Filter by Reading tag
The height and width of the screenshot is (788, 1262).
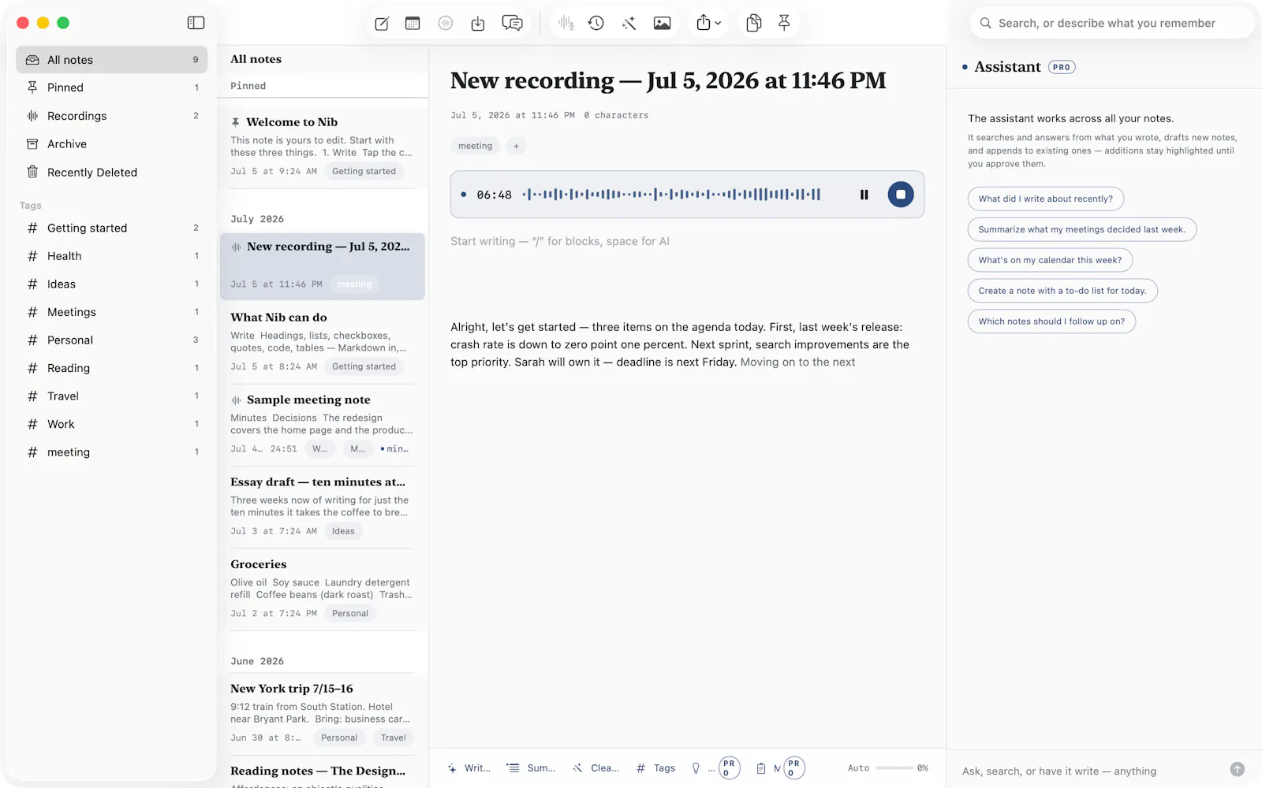111,368
